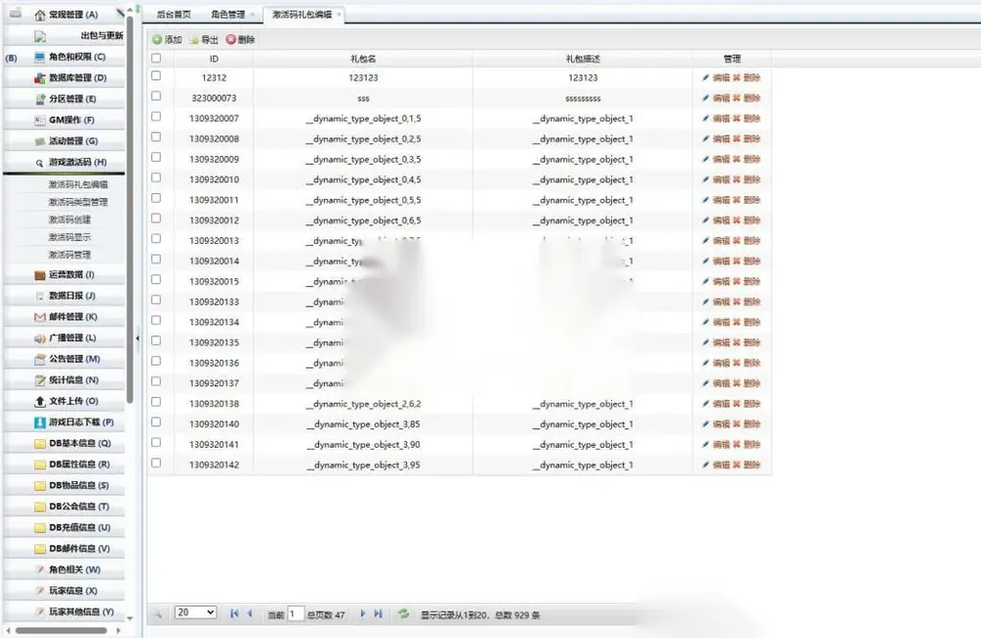The image size is (981, 638).
Task: Go to the next page in the pager
Action: click(362, 613)
